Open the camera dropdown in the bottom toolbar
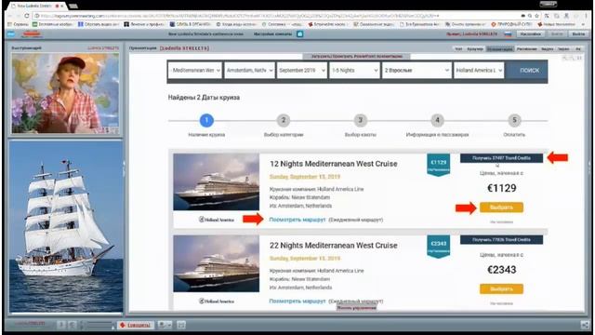This screenshot has height=335, width=595. click(x=165, y=325)
